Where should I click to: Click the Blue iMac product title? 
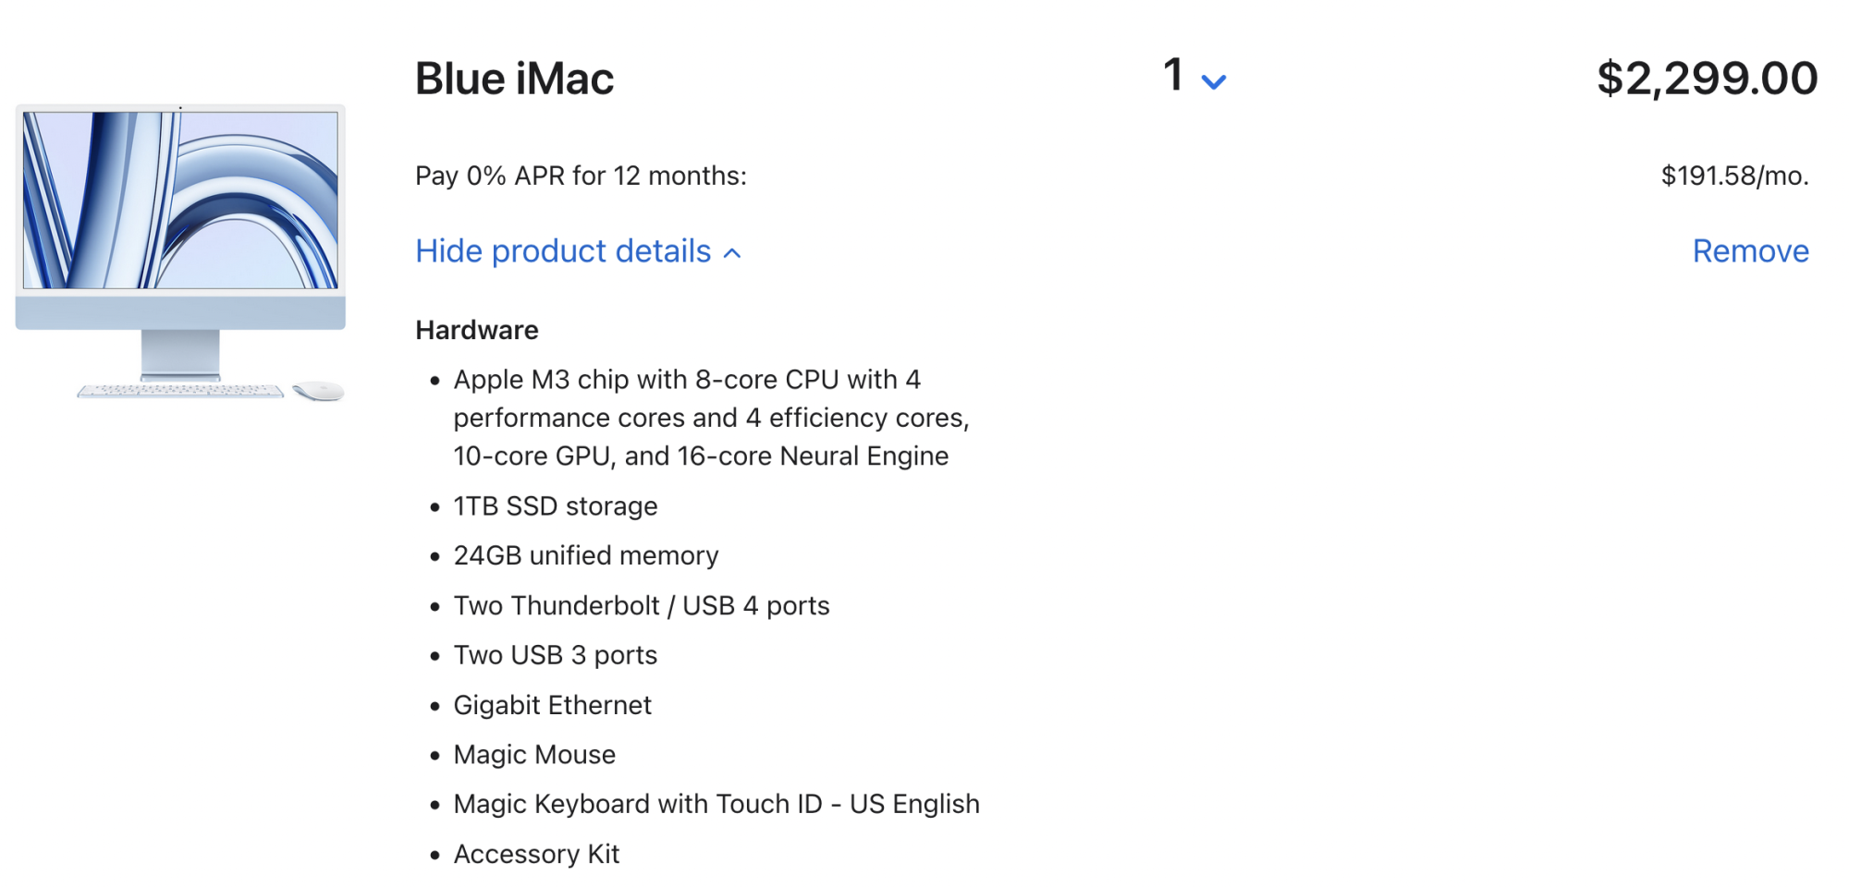pyautogui.click(x=514, y=79)
